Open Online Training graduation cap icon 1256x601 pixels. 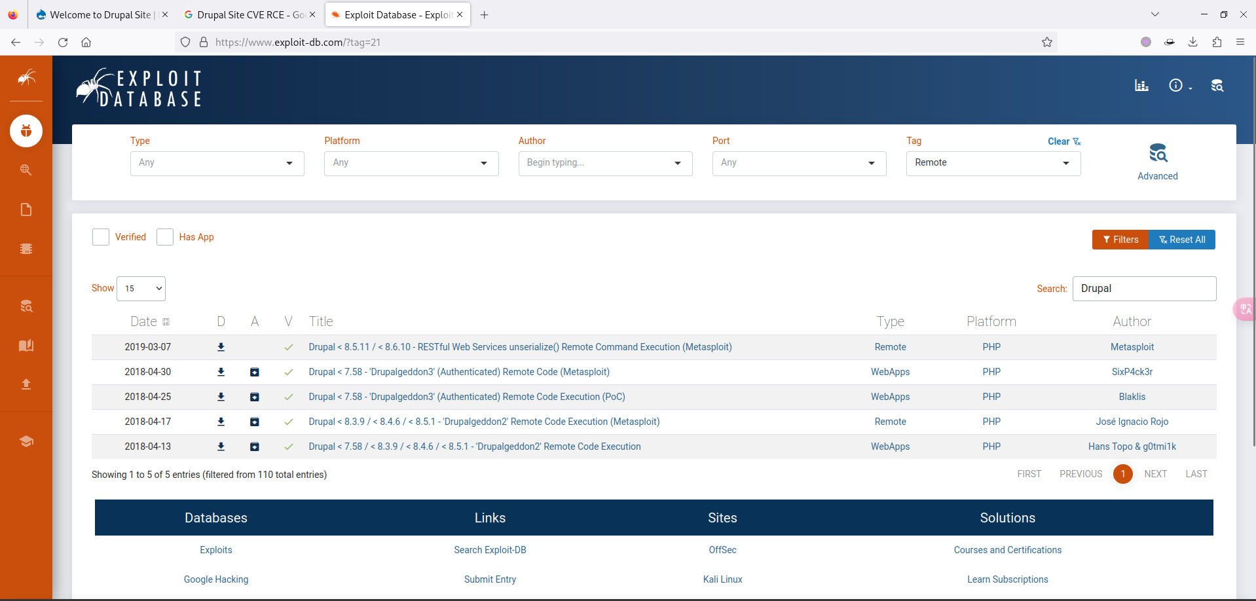[26, 441]
